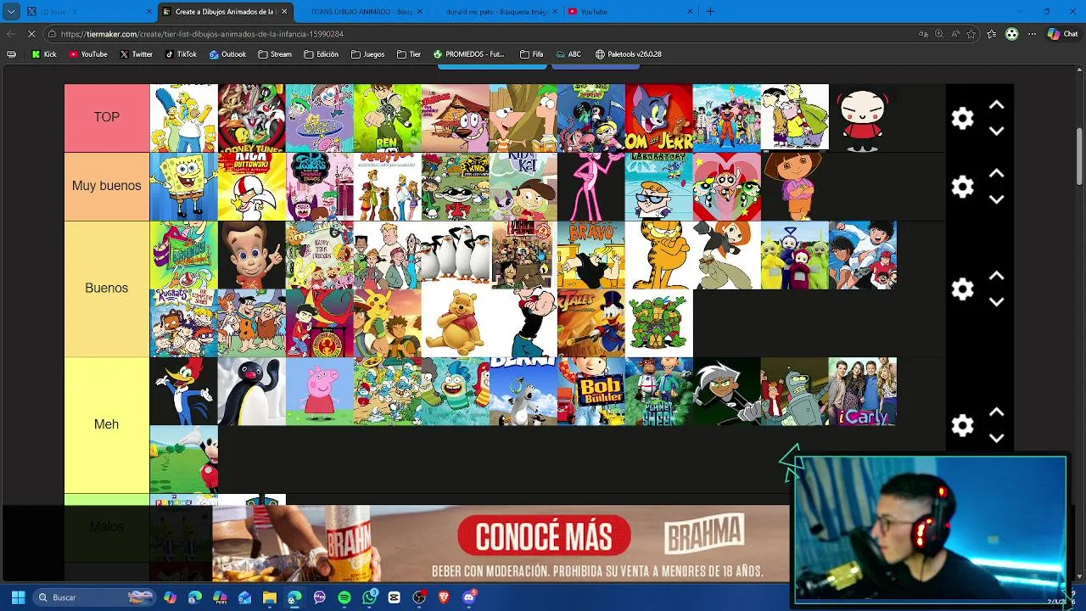Click the Muy buenos tier label
This screenshot has width=1086, height=611.
click(x=106, y=186)
